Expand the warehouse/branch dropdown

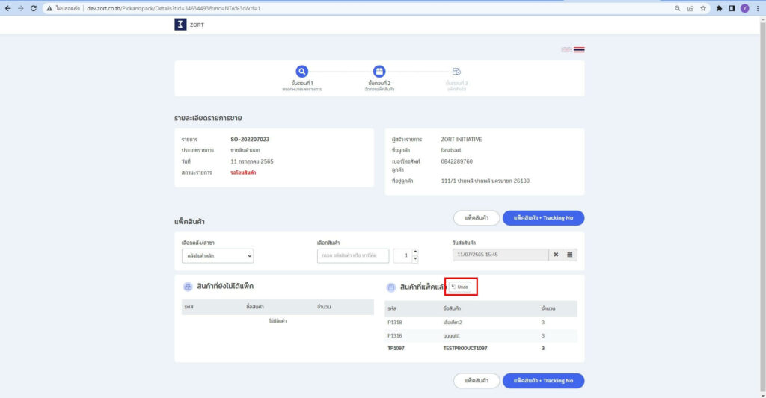(218, 255)
